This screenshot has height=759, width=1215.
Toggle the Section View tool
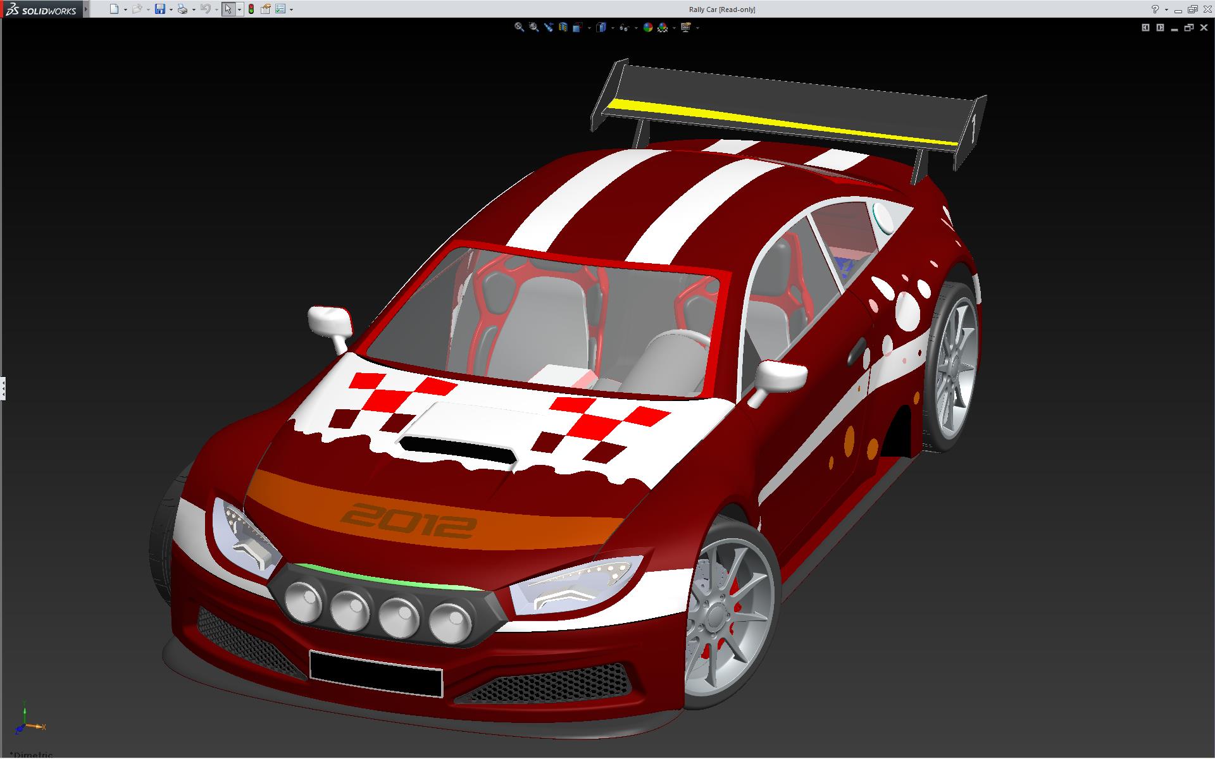tap(563, 27)
